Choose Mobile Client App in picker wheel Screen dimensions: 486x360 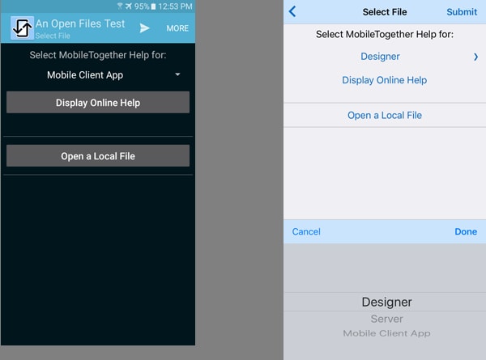click(x=386, y=333)
